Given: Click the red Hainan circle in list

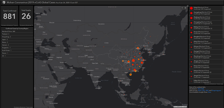Looking at the screenshot, I should 191,71.
